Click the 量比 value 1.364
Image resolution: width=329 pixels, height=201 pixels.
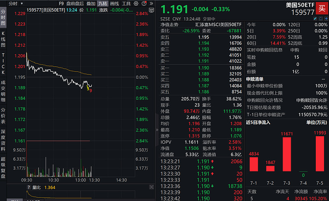(x=50, y=187)
